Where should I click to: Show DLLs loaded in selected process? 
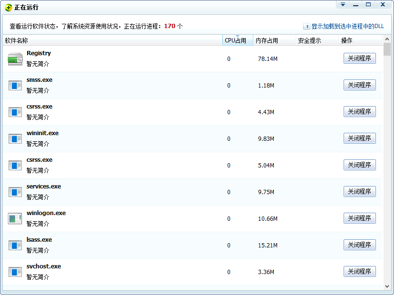click(347, 26)
